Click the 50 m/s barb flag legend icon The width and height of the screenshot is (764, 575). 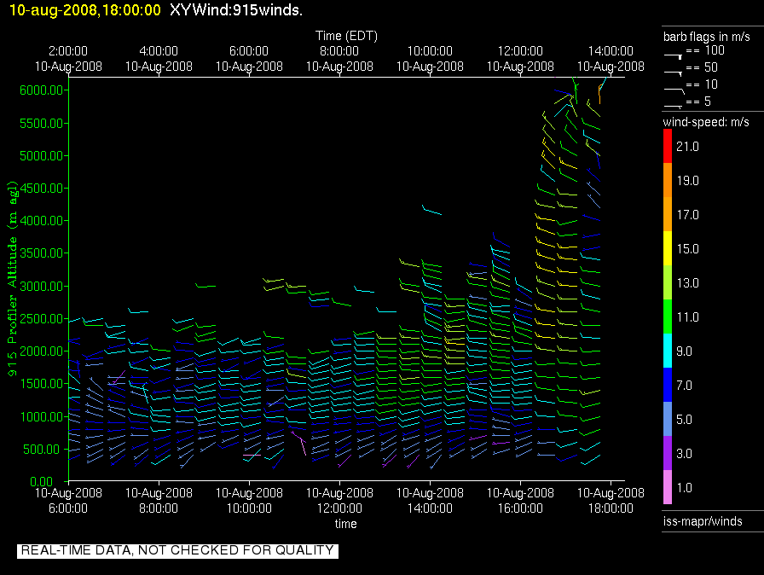pyautogui.click(x=674, y=73)
